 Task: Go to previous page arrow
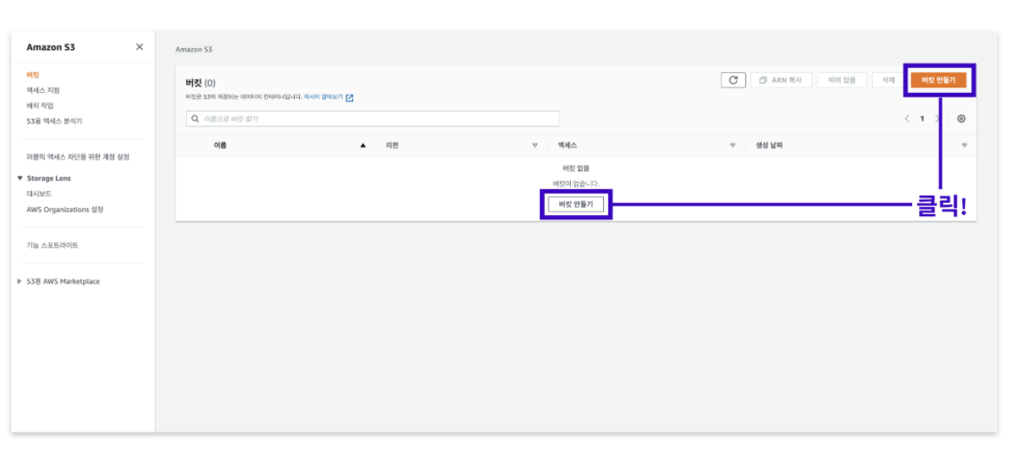coord(906,119)
